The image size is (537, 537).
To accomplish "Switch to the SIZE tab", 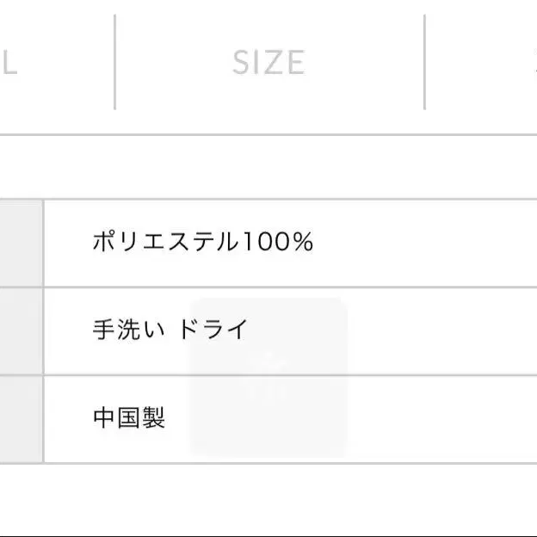I will tap(268, 62).
